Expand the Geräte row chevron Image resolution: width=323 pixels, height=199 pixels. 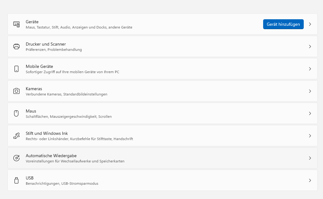tap(310, 24)
